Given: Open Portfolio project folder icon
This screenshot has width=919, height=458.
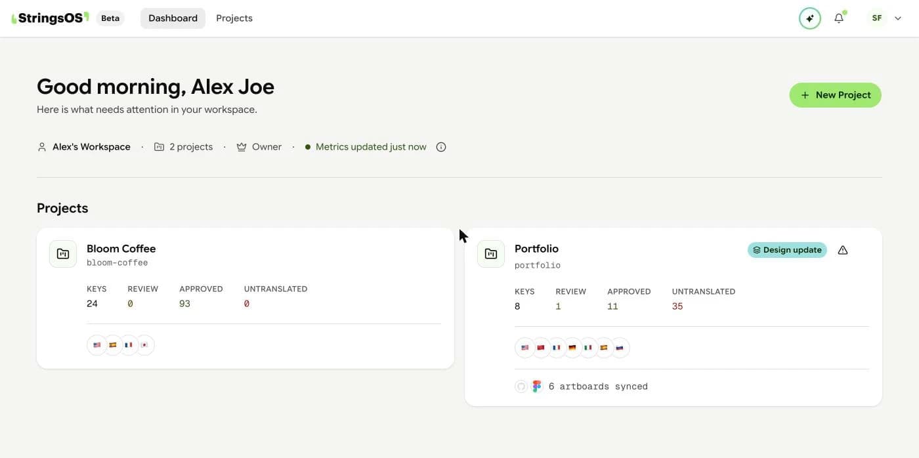Looking at the screenshot, I should tap(491, 254).
